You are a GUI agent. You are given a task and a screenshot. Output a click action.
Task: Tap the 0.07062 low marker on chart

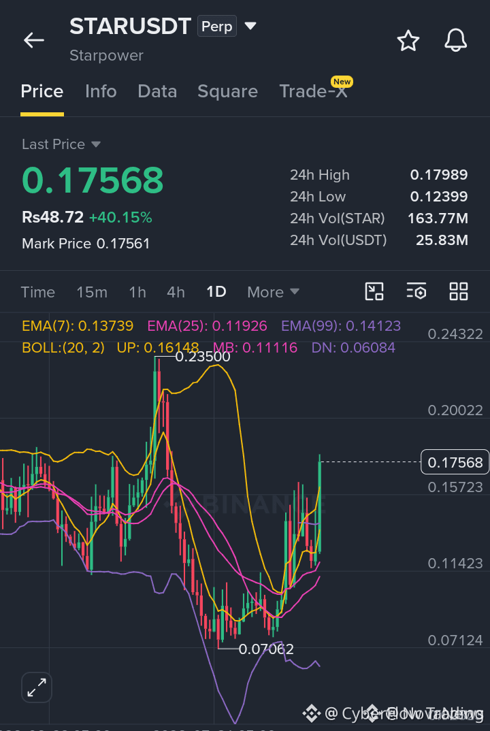click(266, 649)
